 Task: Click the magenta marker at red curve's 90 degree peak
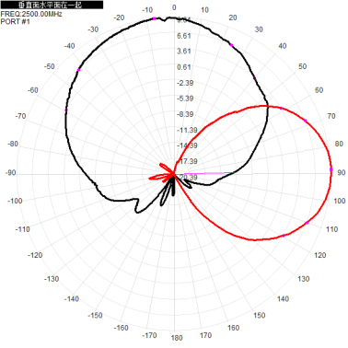[x=331, y=169]
